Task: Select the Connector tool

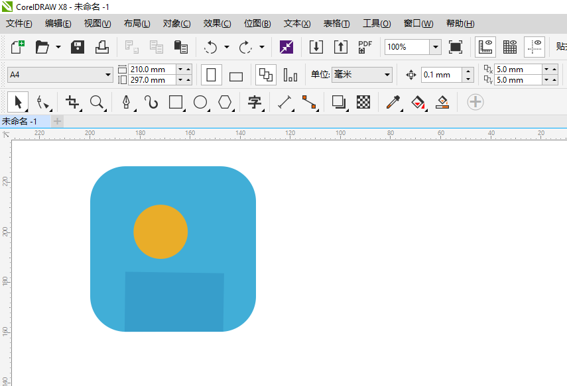Action: pos(309,102)
